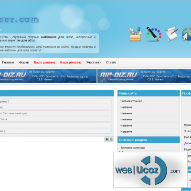This screenshot has width=191, height=191.
Task: Click the first red Ваша реклама link
Action: [45, 63]
